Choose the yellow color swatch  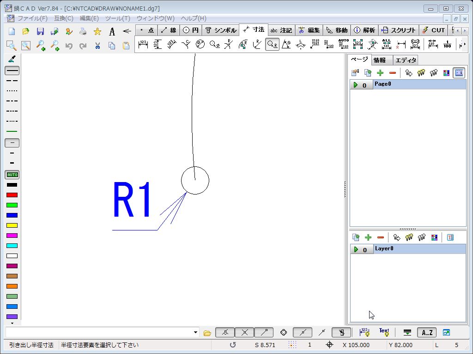click(12, 225)
